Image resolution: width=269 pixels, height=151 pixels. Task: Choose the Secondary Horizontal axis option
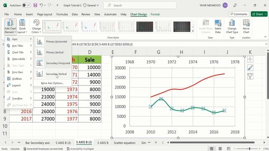(x=53, y=63)
